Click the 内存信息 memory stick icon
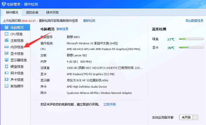This screenshot has width=206, height=125. click(7, 47)
